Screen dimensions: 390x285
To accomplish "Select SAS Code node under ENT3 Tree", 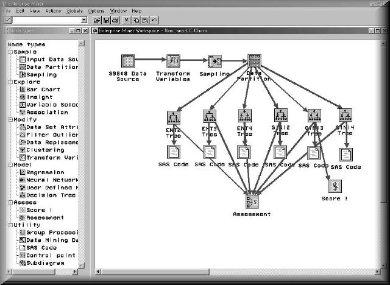I will (x=210, y=152).
